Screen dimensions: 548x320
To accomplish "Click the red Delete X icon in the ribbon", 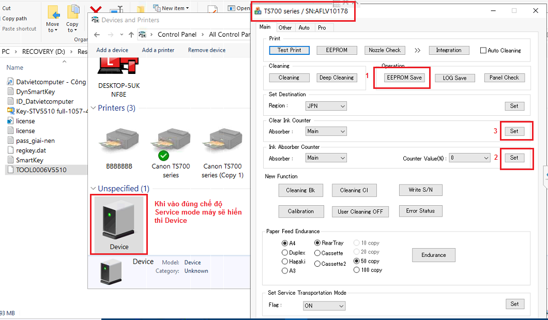I will pos(96,10).
